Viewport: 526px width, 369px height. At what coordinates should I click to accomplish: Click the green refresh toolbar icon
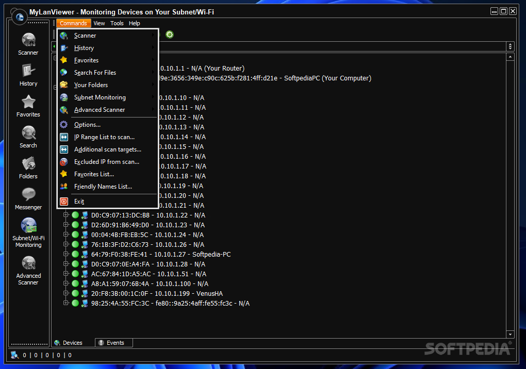point(170,35)
